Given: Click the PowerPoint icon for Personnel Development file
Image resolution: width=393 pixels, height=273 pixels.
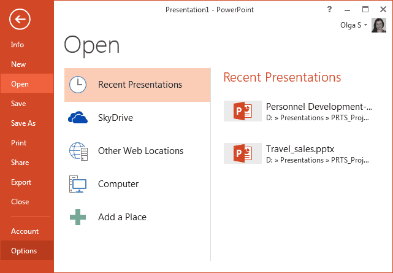Looking at the screenshot, I should point(243,111).
